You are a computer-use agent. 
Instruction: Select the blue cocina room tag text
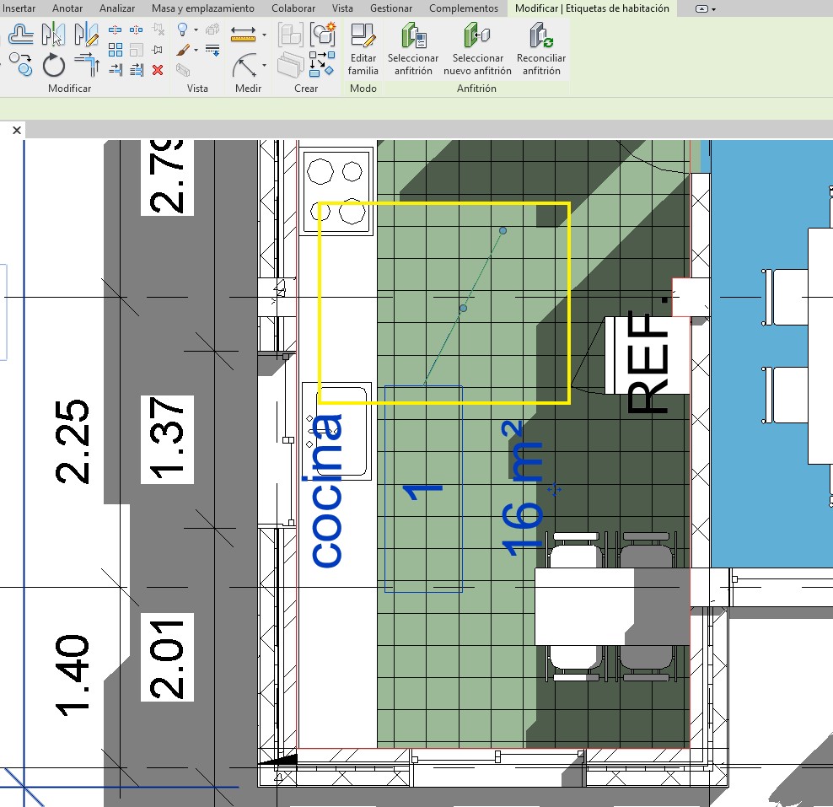coord(326,489)
